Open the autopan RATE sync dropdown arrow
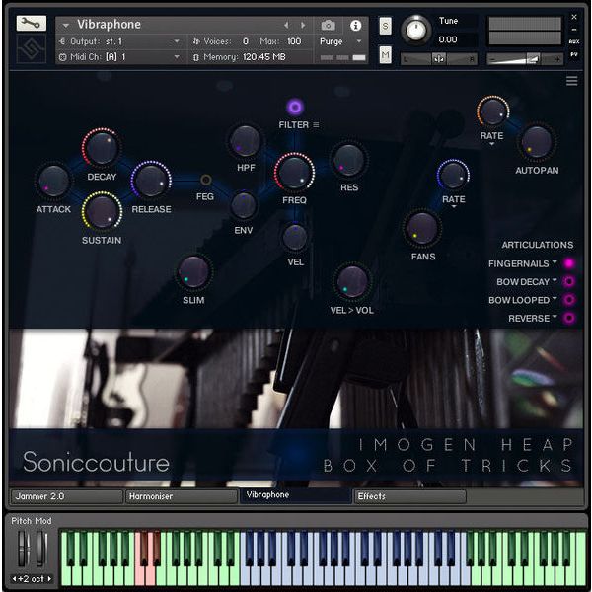Viewport: 592px width, 592px height. [x=491, y=144]
